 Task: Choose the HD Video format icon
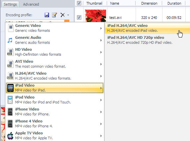tap(10, 52)
